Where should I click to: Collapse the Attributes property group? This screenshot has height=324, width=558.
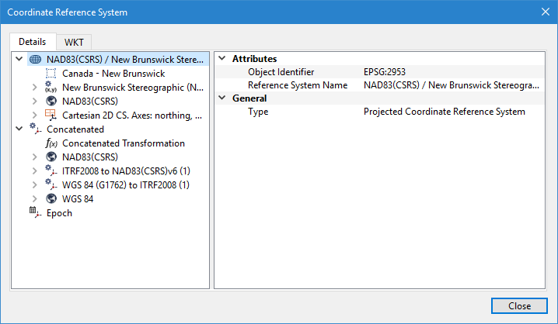pyautogui.click(x=222, y=59)
